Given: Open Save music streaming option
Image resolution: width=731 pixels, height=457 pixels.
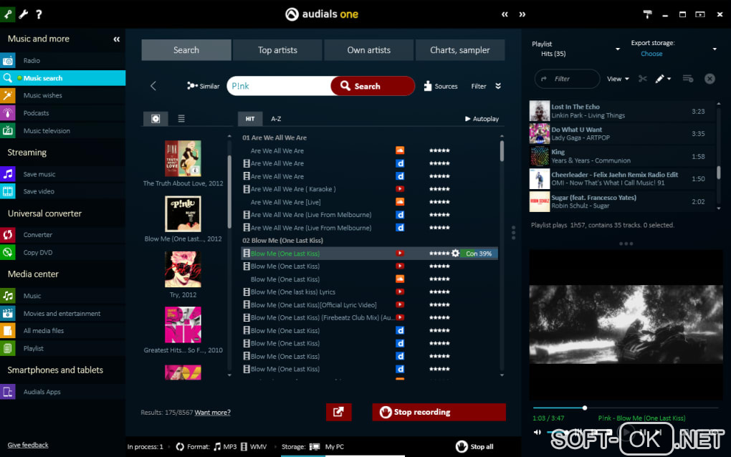Looking at the screenshot, I should point(62,174).
